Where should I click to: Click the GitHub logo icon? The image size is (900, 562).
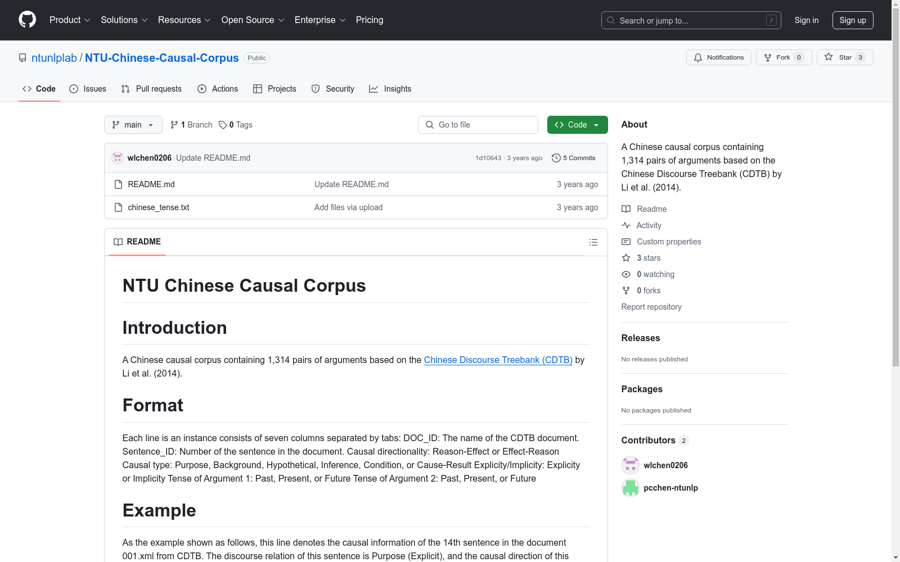pos(27,20)
